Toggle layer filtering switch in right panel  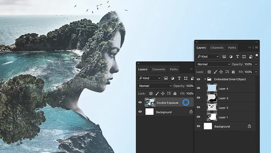pos(257,56)
